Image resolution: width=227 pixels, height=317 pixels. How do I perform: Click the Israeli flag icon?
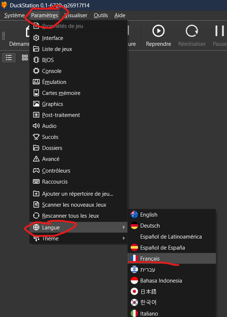click(134, 269)
